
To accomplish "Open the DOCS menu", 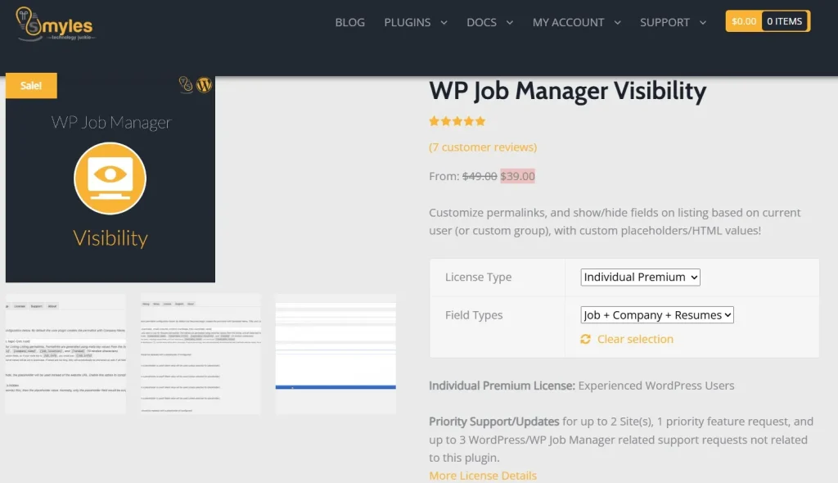I will coord(483,22).
